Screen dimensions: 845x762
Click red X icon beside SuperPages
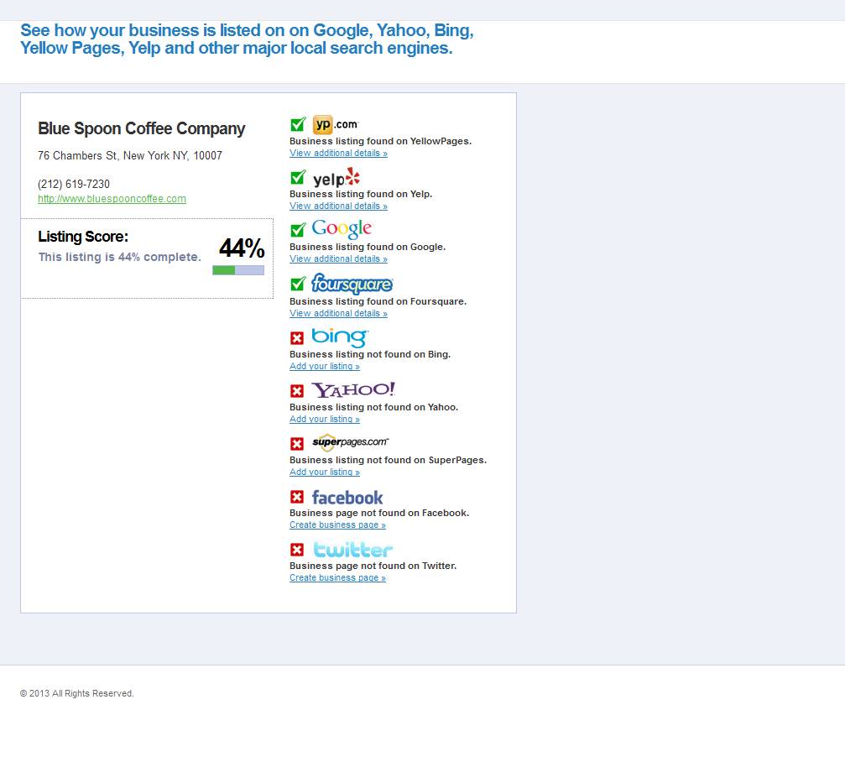[x=297, y=443]
